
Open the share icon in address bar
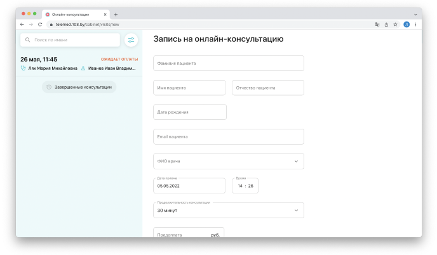point(386,24)
